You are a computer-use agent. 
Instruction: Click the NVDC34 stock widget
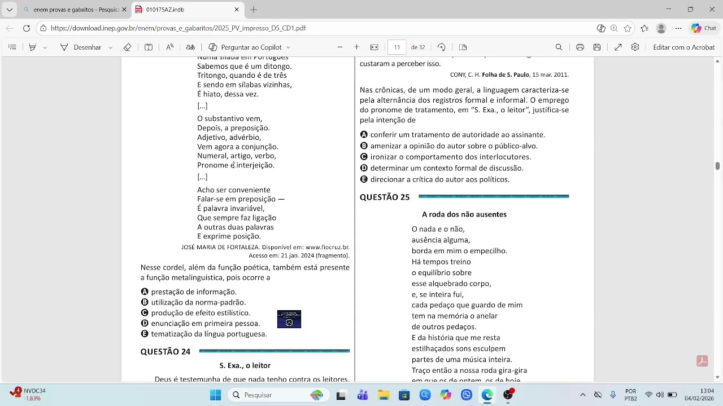28,395
